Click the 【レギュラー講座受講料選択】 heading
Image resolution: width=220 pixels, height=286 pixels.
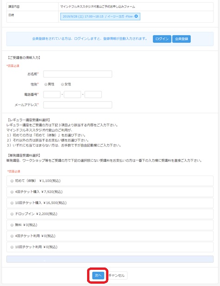(29, 120)
